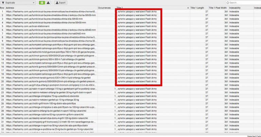Select the kilimok-gumovij-500-h-500-h-7 URL
The height and width of the screenshot is (137, 261).
46,59
